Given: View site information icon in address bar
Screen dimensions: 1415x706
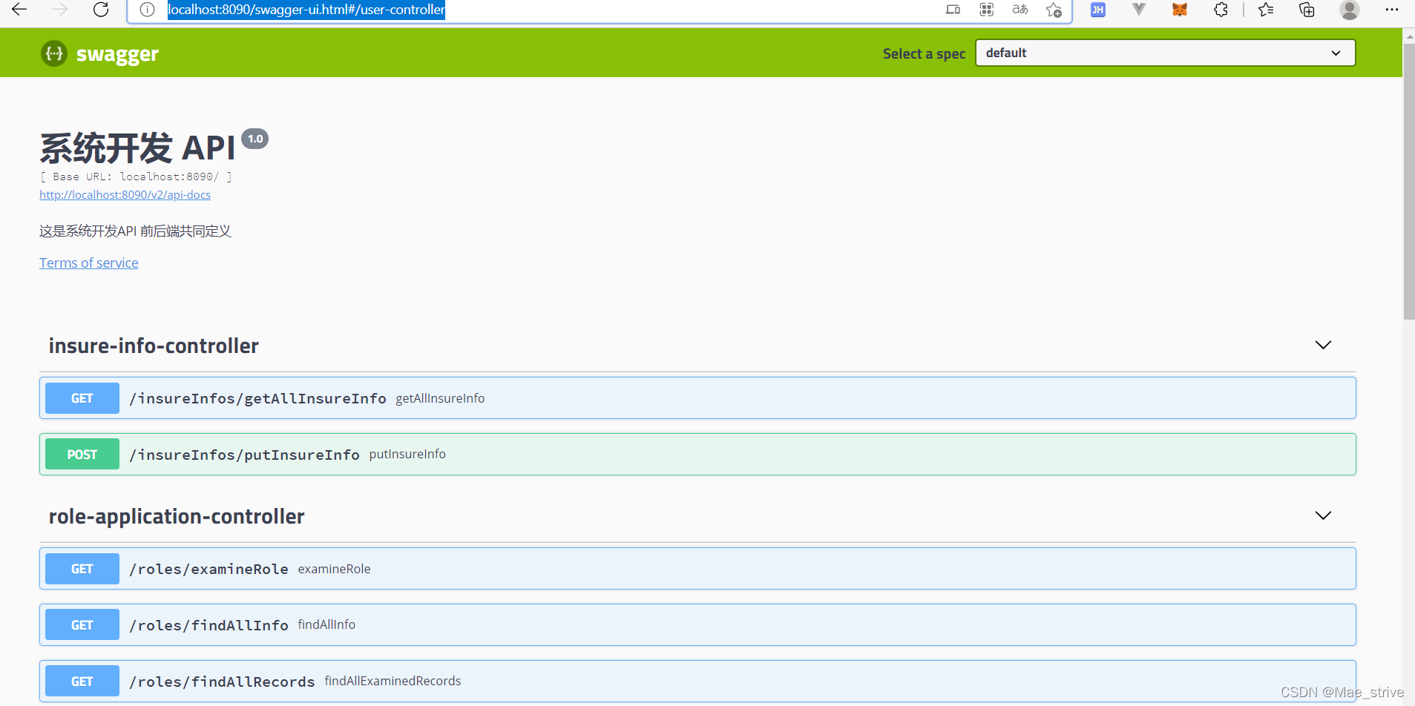Looking at the screenshot, I should point(148,10).
